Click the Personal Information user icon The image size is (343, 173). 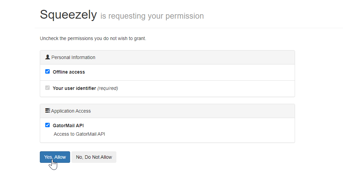pyautogui.click(x=48, y=57)
